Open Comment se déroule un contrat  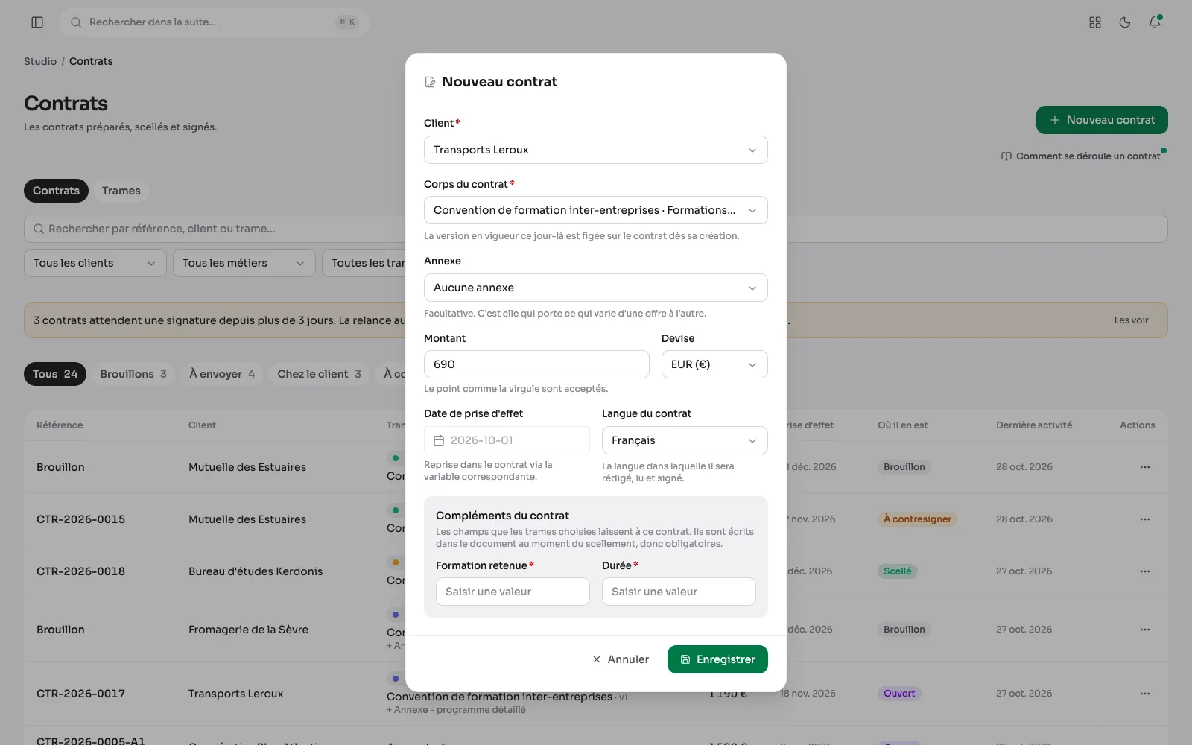pos(1081,156)
